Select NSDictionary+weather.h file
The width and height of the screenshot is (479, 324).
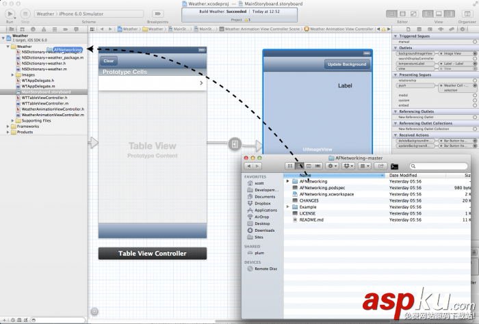click(43, 64)
